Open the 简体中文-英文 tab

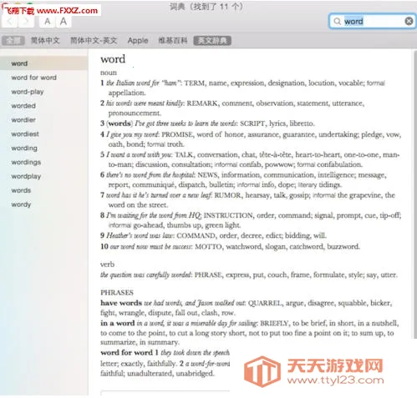pos(94,41)
